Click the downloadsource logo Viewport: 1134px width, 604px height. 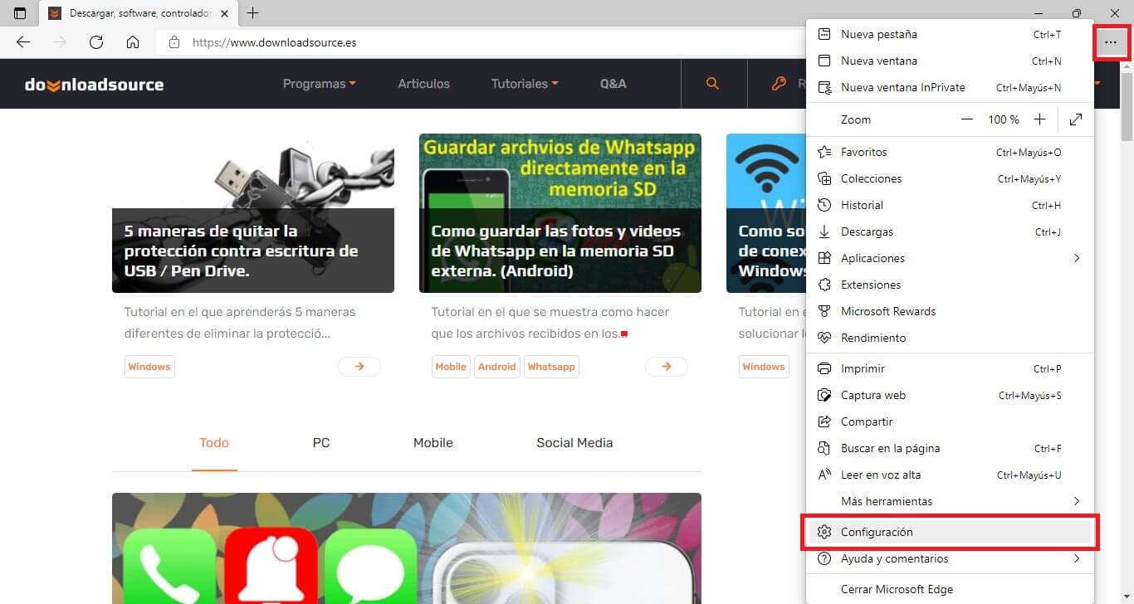pyautogui.click(x=95, y=84)
